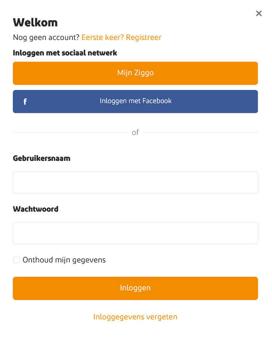The height and width of the screenshot is (338, 272).
Task: Log in via the Mijn Ziggo button
Action: 135,73
